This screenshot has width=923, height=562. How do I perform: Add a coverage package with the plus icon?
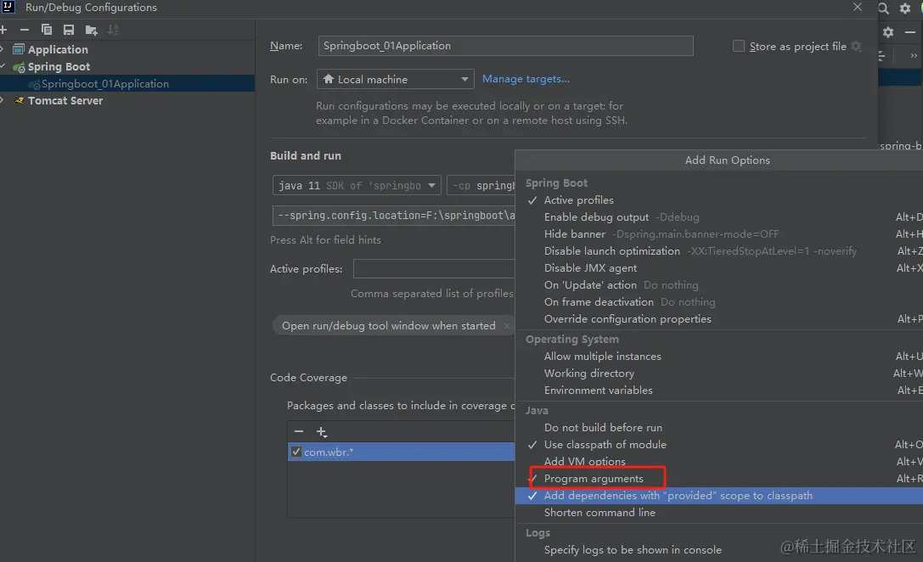tap(322, 432)
